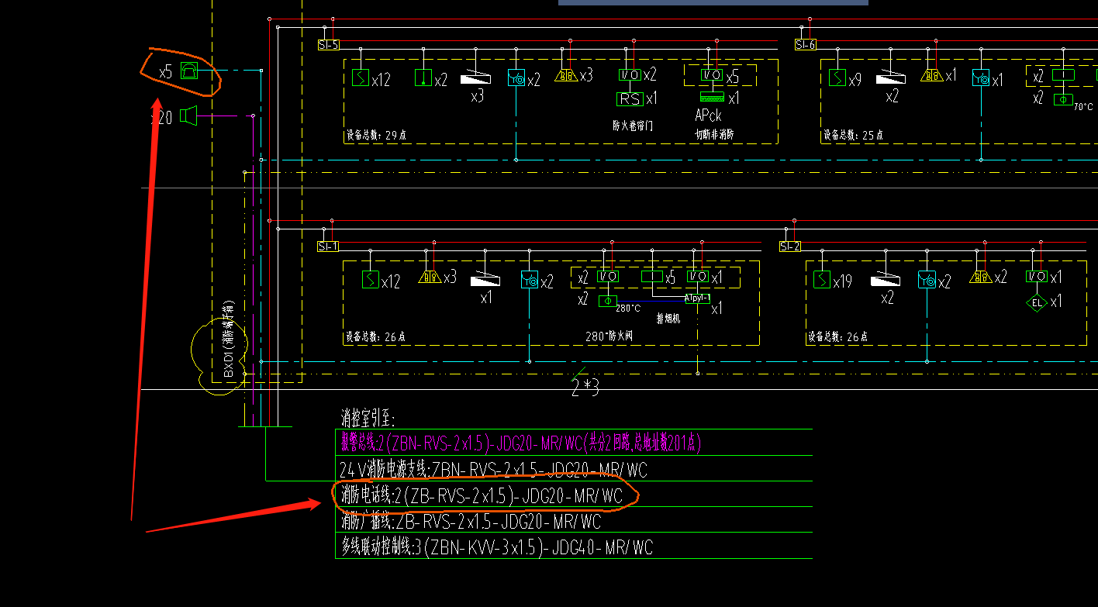
Task: Select the 消防电话线 2(ZB-RVS-2x1.5) line
Action: [481, 495]
